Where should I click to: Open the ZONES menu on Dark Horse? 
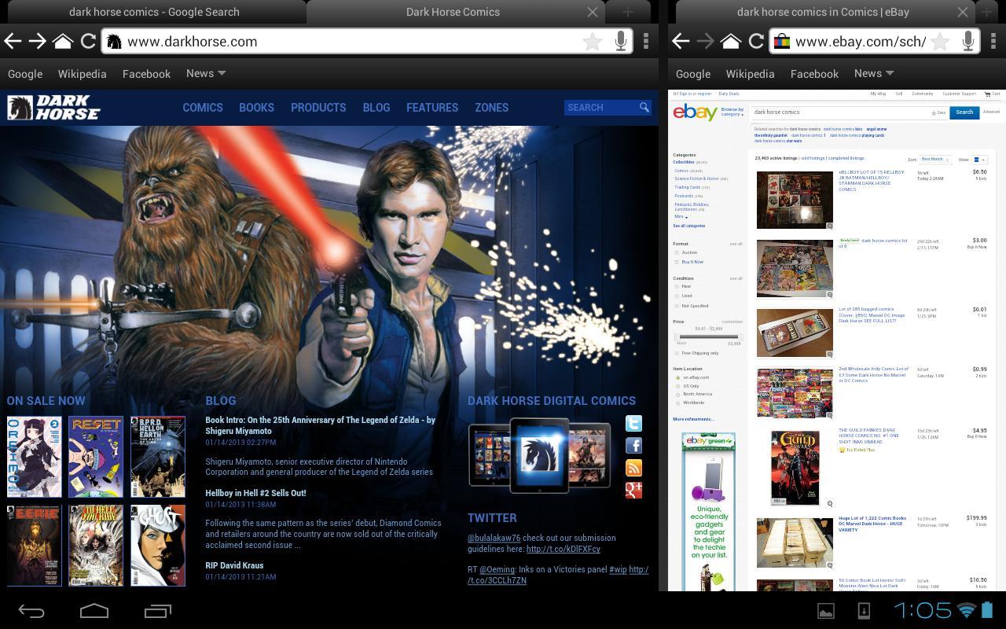tap(491, 108)
